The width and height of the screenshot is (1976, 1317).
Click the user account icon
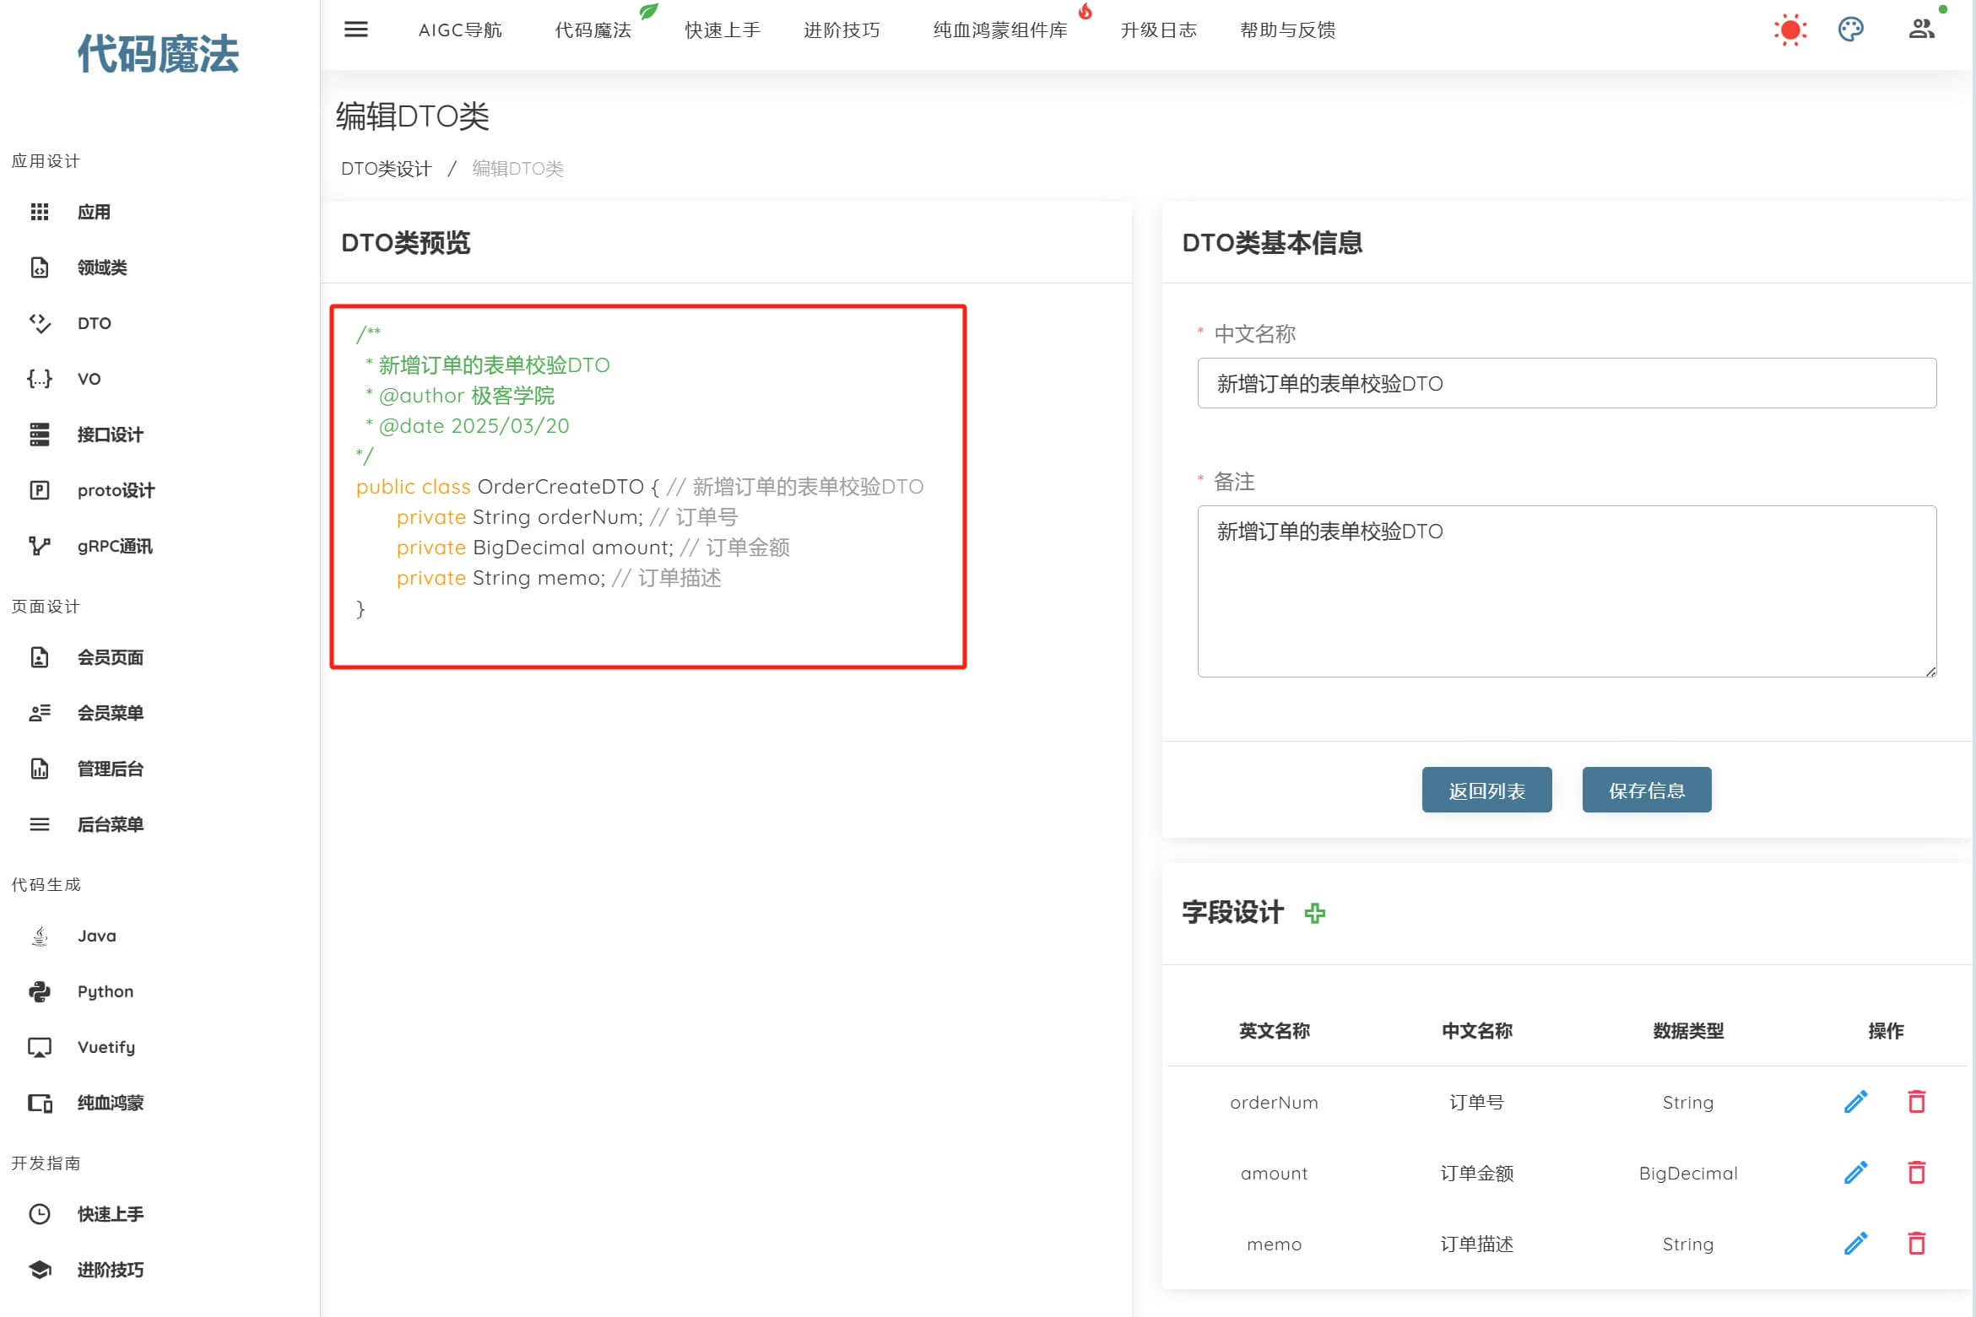tap(1921, 30)
